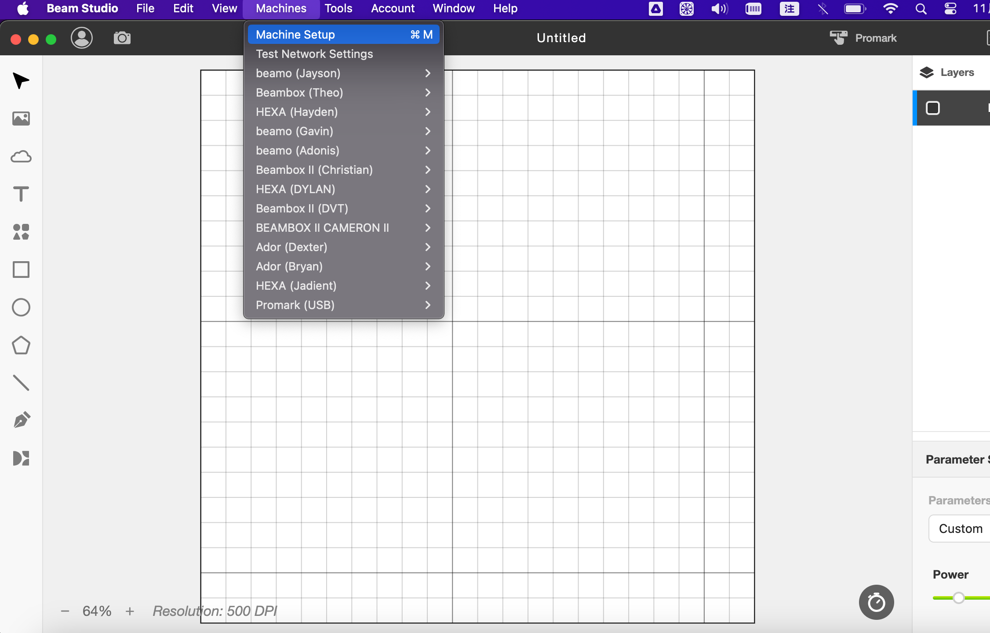
Task: Click the Untitled document title
Action: (x=561, y=38)
